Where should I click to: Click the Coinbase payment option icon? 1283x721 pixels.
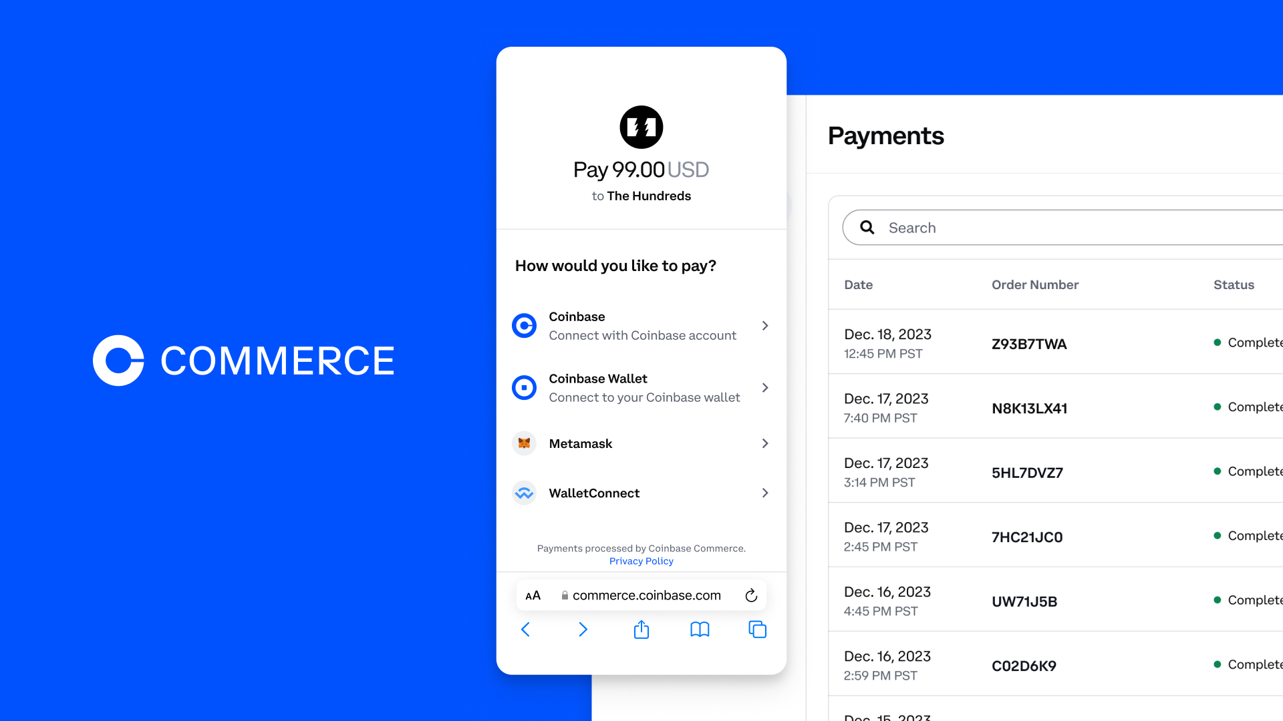point(525,326)
